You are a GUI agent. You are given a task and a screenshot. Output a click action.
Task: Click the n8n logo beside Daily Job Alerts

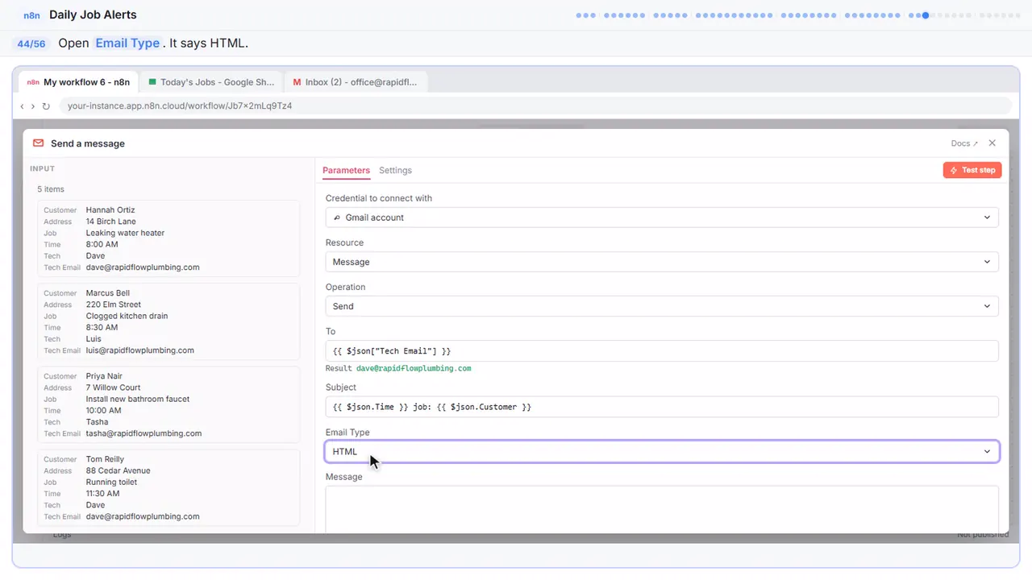point(31,15)
